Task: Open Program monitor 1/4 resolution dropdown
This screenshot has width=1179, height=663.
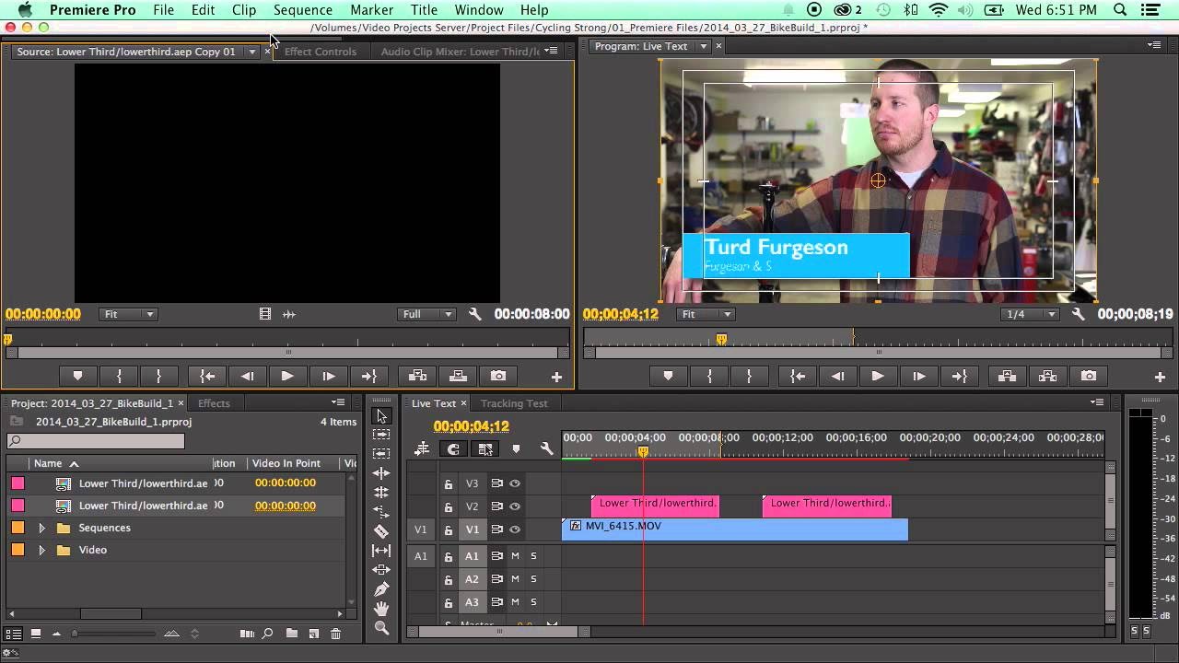Action: (1031, 314)
